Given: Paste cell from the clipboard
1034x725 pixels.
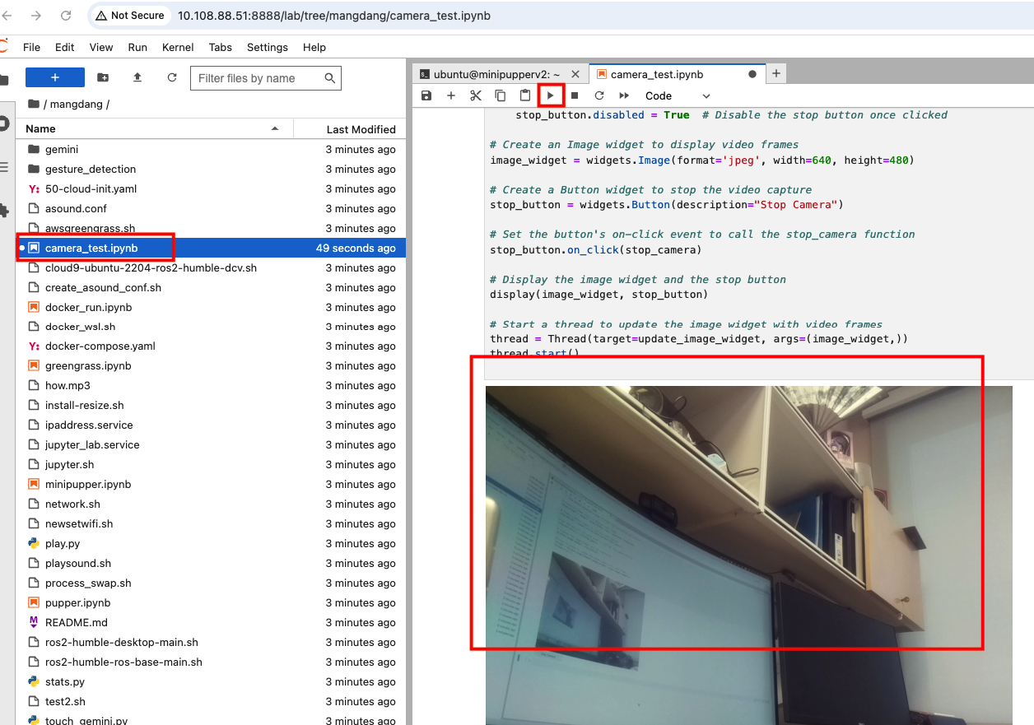Looking at the screenshot, I should pyautogui.click(x=525, y=95).
